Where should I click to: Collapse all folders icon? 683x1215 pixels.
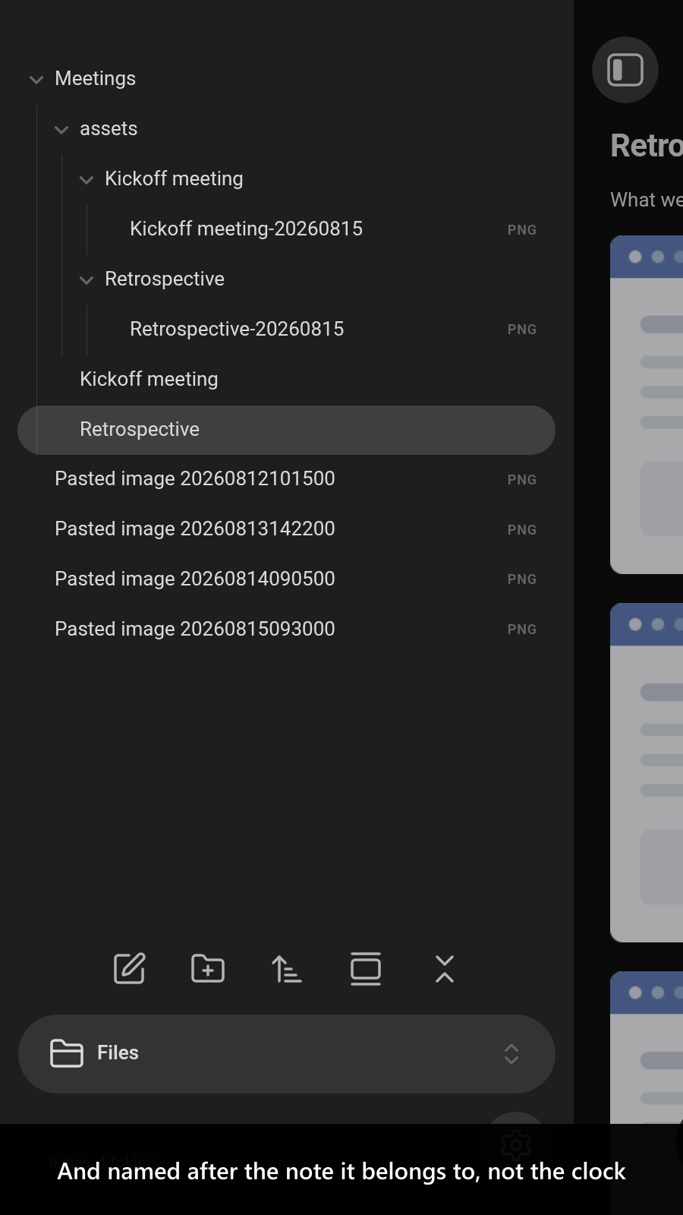click(445, 969)
